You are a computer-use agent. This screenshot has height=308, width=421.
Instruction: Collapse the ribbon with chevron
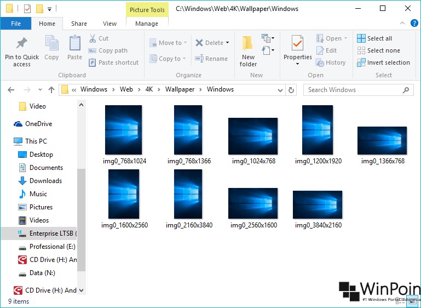coord(402,24)
